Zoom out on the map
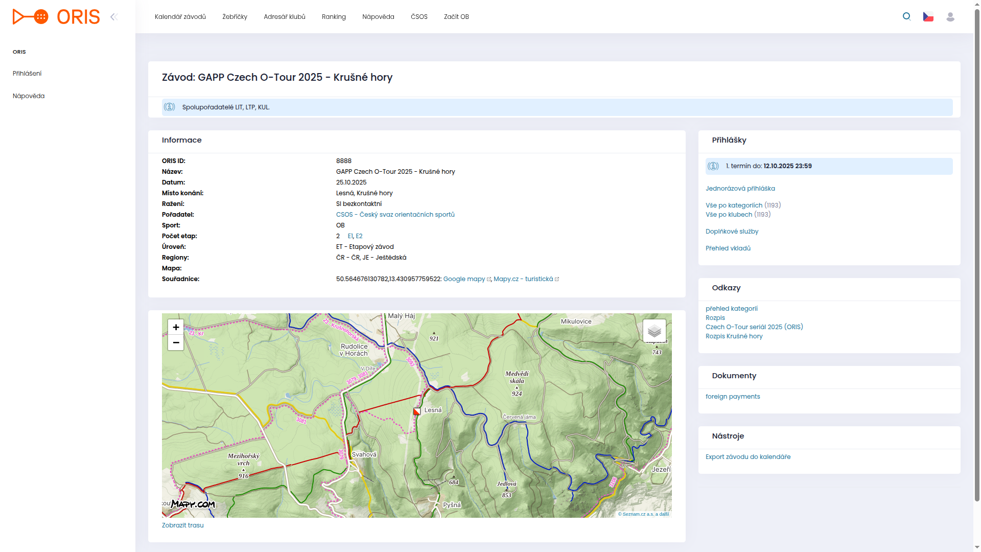 [x=176, y=342]
